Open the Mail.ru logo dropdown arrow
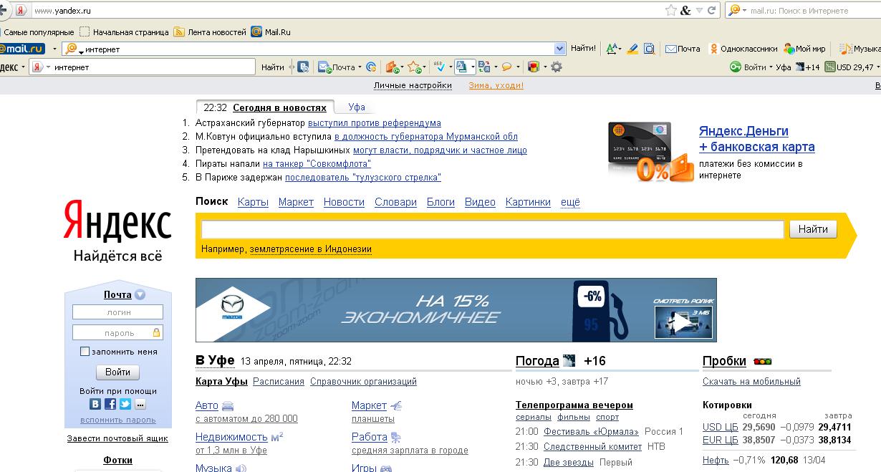Screen dimensions: 881x472 [54, 49]
